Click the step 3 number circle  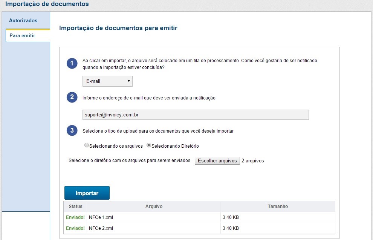click(72, 130)
